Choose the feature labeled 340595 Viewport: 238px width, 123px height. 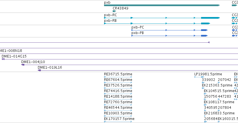point(205,110)
